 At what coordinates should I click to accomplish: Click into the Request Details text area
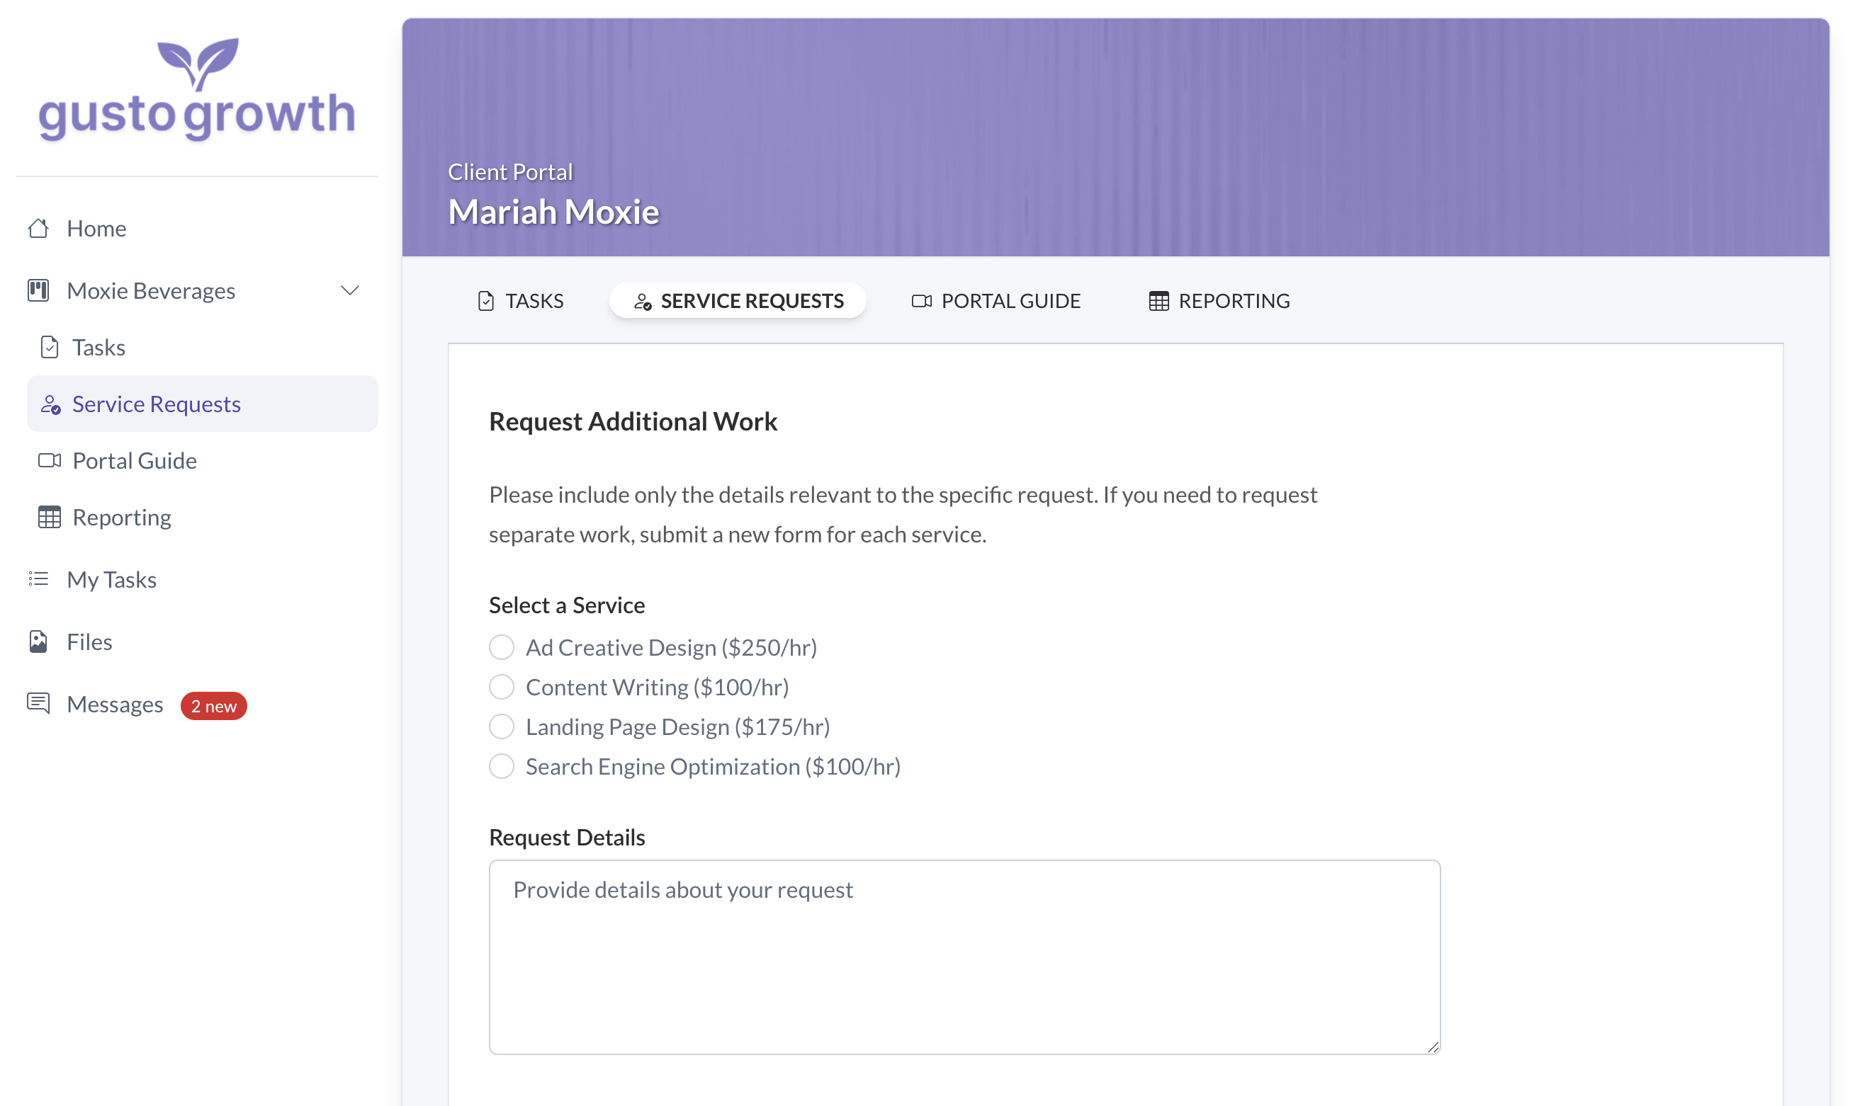964,957
